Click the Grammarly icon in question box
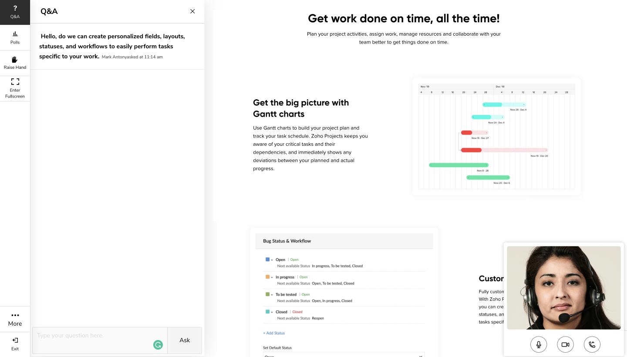 [158, 345]
